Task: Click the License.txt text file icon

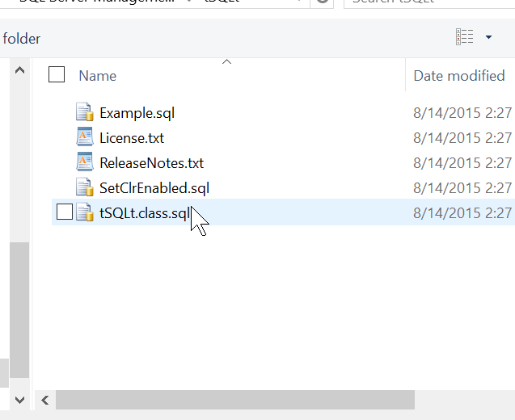Action: click(x=85, y=137)
